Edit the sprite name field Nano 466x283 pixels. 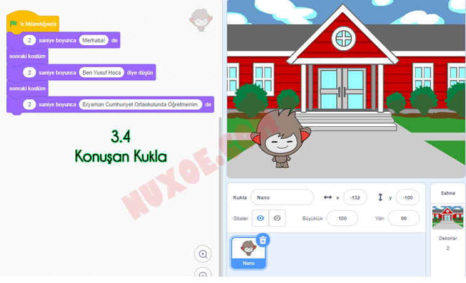282,197
